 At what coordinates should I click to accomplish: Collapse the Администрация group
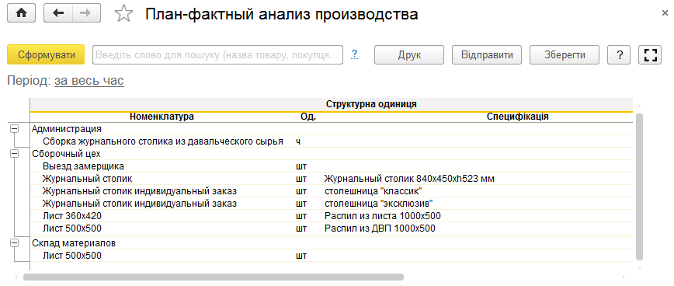[14, 128]
